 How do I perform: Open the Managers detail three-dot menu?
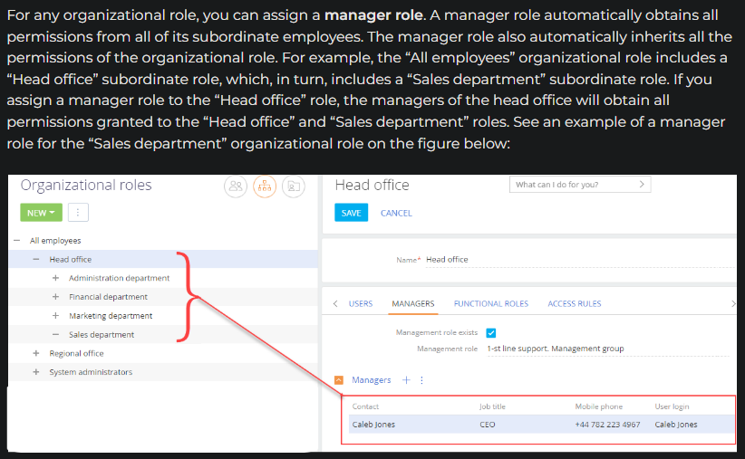(421, 379)
